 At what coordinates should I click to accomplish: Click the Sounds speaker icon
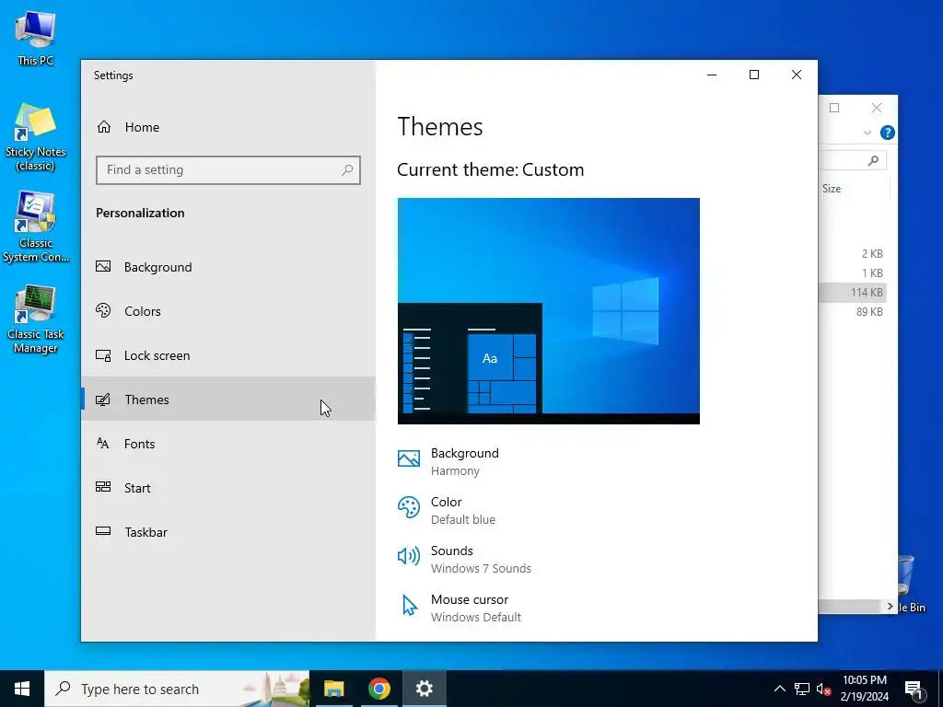pos(409,556)
